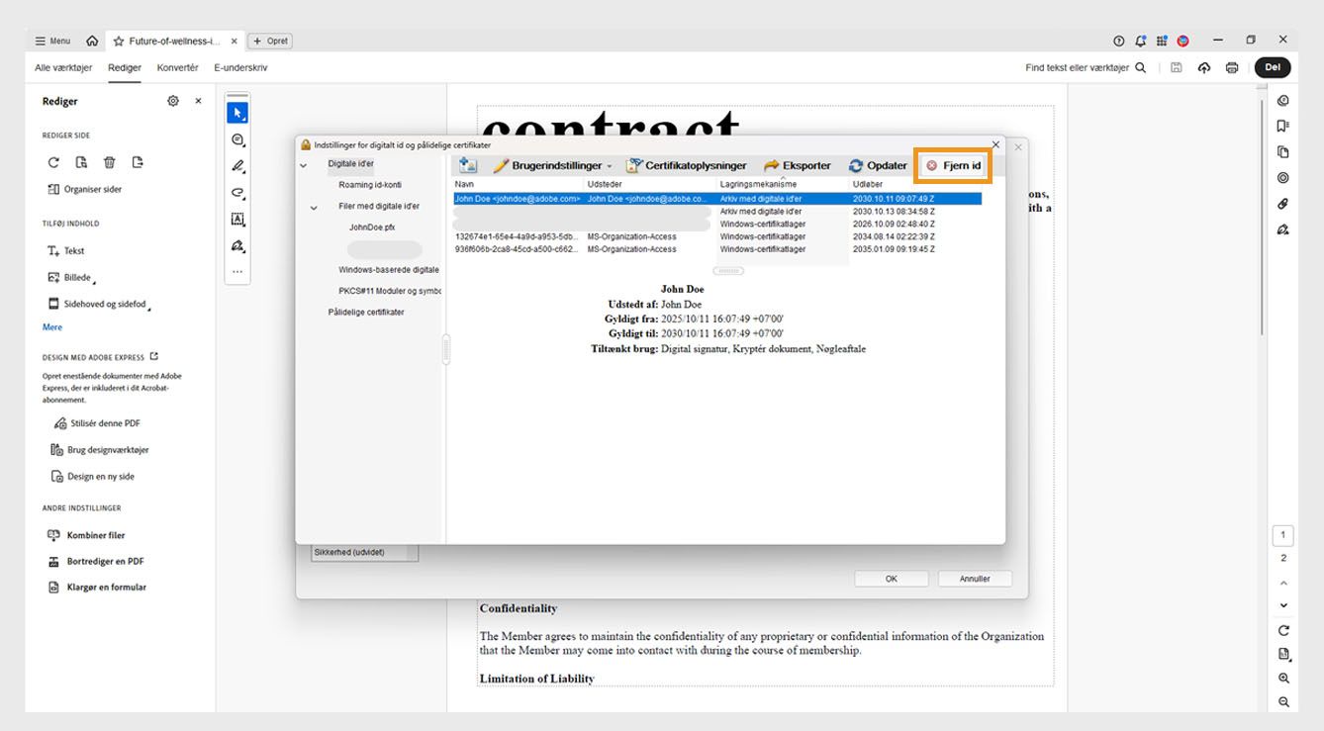This screenshot has width=1324, height=731.
Task: Click Annuller in the background dialog
Action: [x=975, y=579]
